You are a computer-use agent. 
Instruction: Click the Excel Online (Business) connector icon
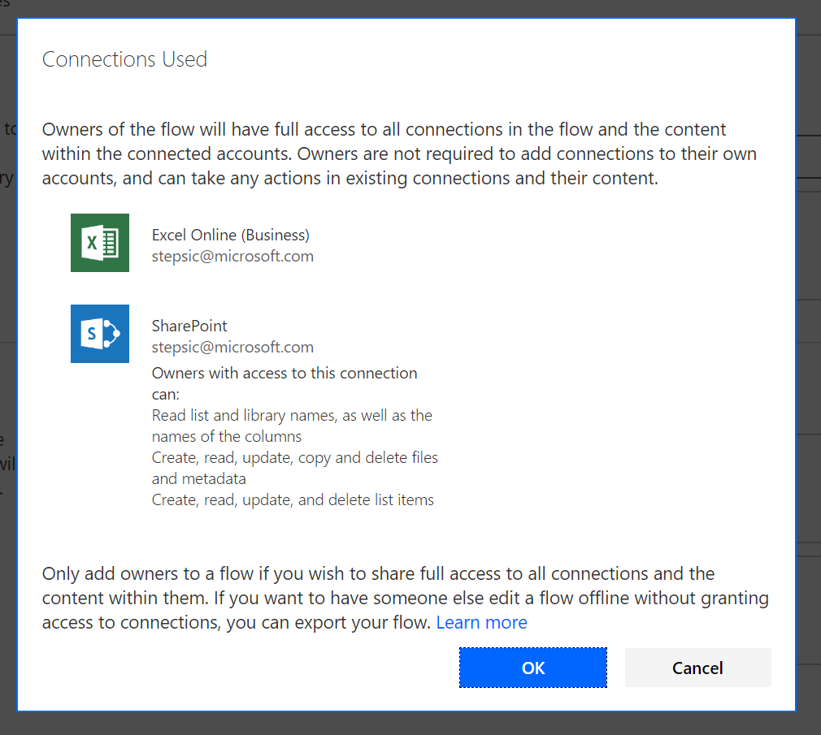point(99,242)
